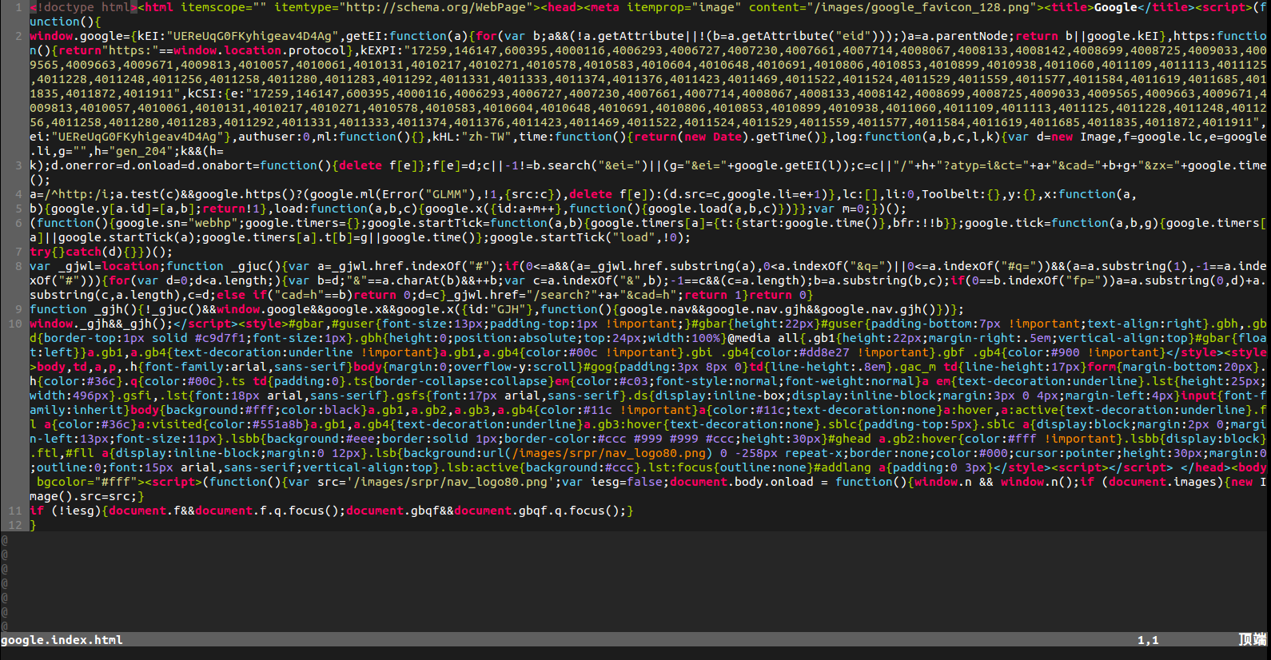Viewport: 1271px width, 660px height.
Task: Click the 頂端 scroll indicator in status line
Action: [x=1253, y=640]
